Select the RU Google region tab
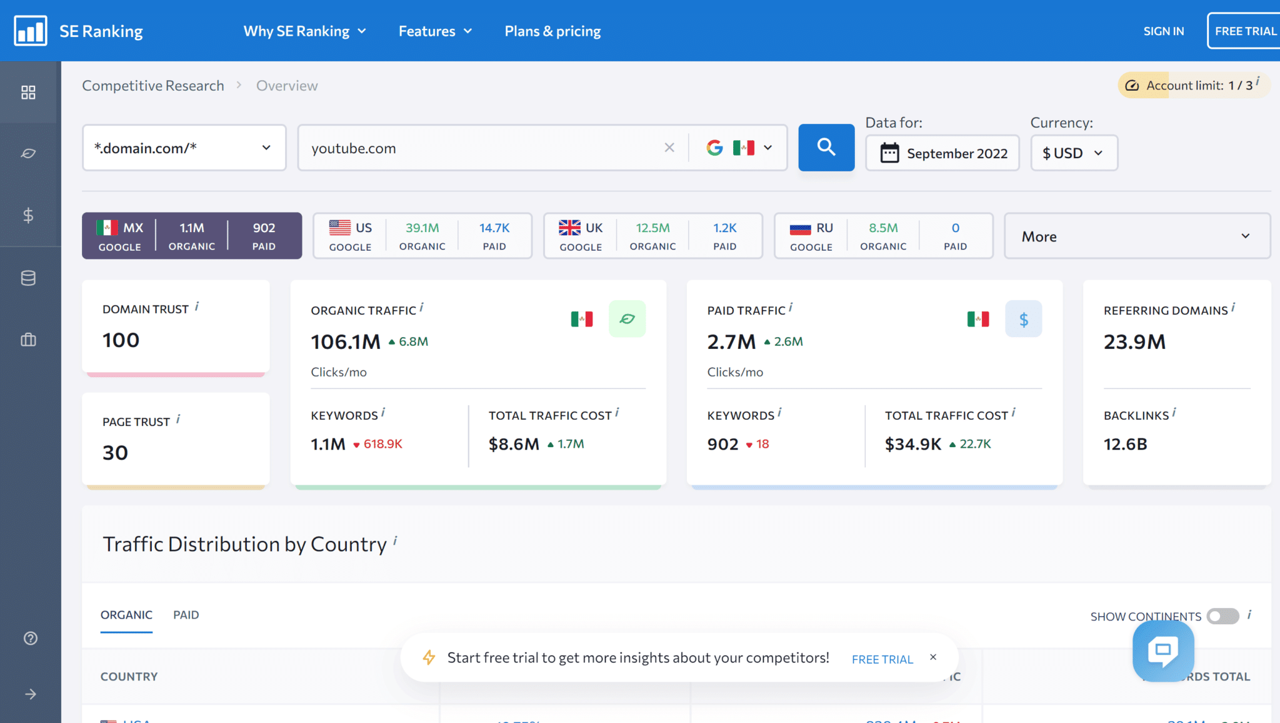Screen dimensions: 1280x723 tap(884, 236)
